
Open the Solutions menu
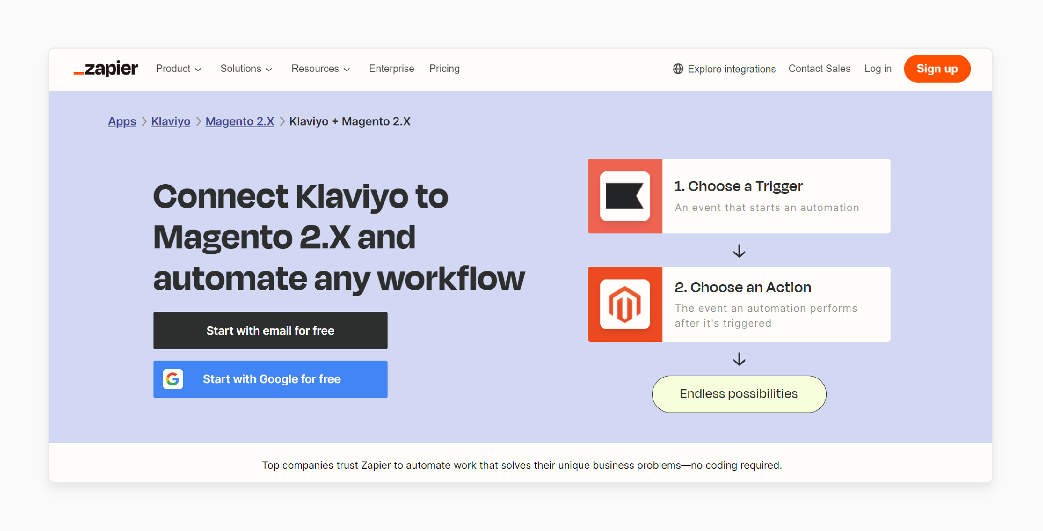(x=246, y=69)
